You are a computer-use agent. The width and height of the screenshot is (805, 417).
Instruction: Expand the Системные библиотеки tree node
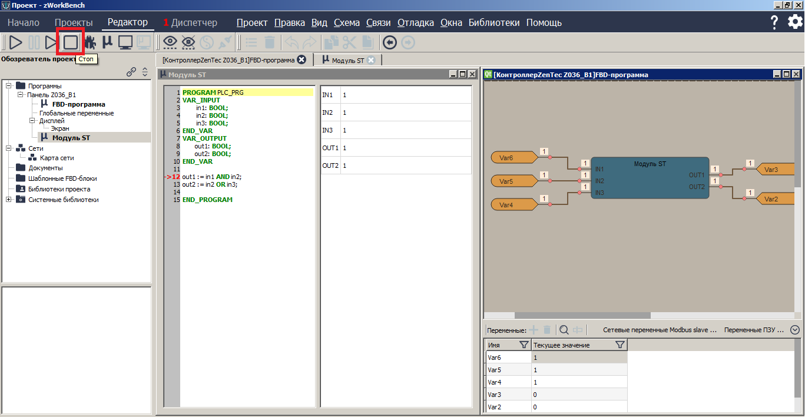(9, 200)
